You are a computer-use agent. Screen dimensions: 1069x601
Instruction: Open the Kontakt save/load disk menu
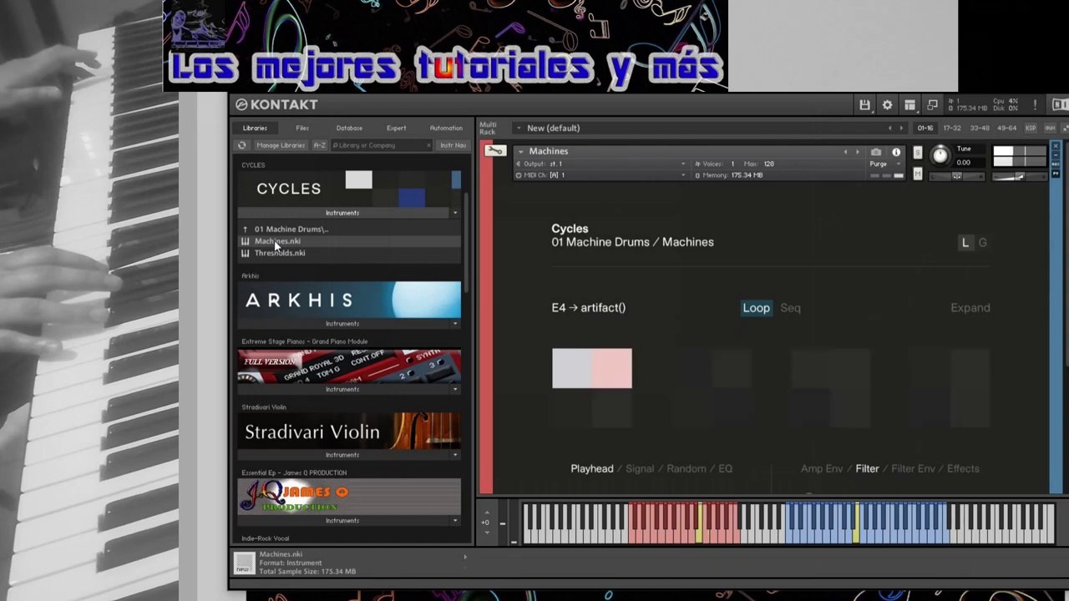864,104
